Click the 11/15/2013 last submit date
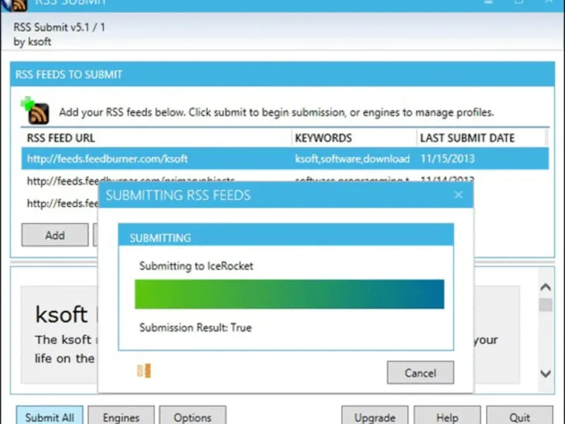The width and height of the screenshot is (565, 424). click(x=447, y=158)
